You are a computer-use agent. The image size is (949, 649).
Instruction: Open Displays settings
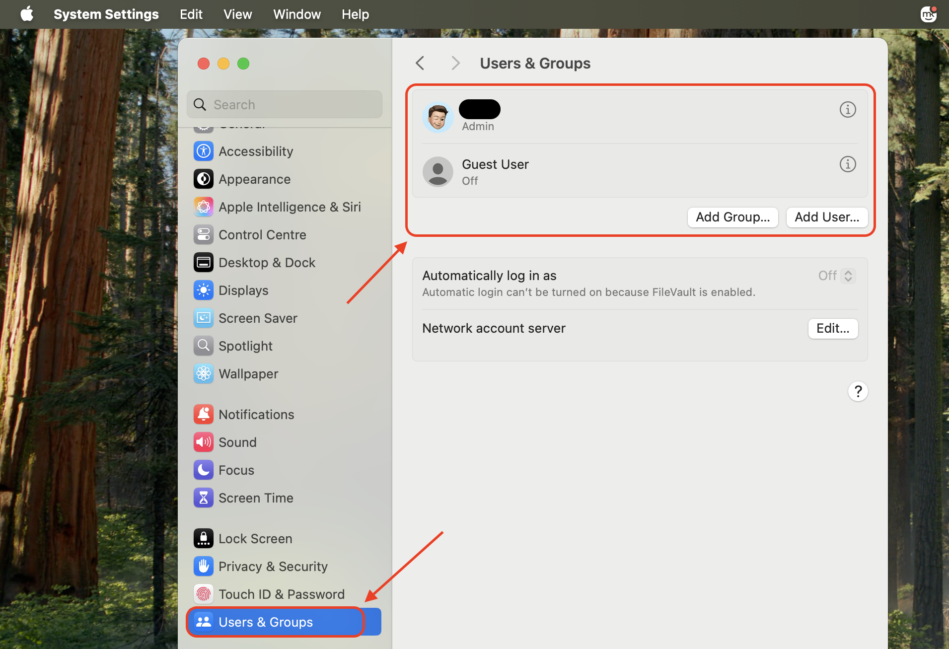coord(243,290)
